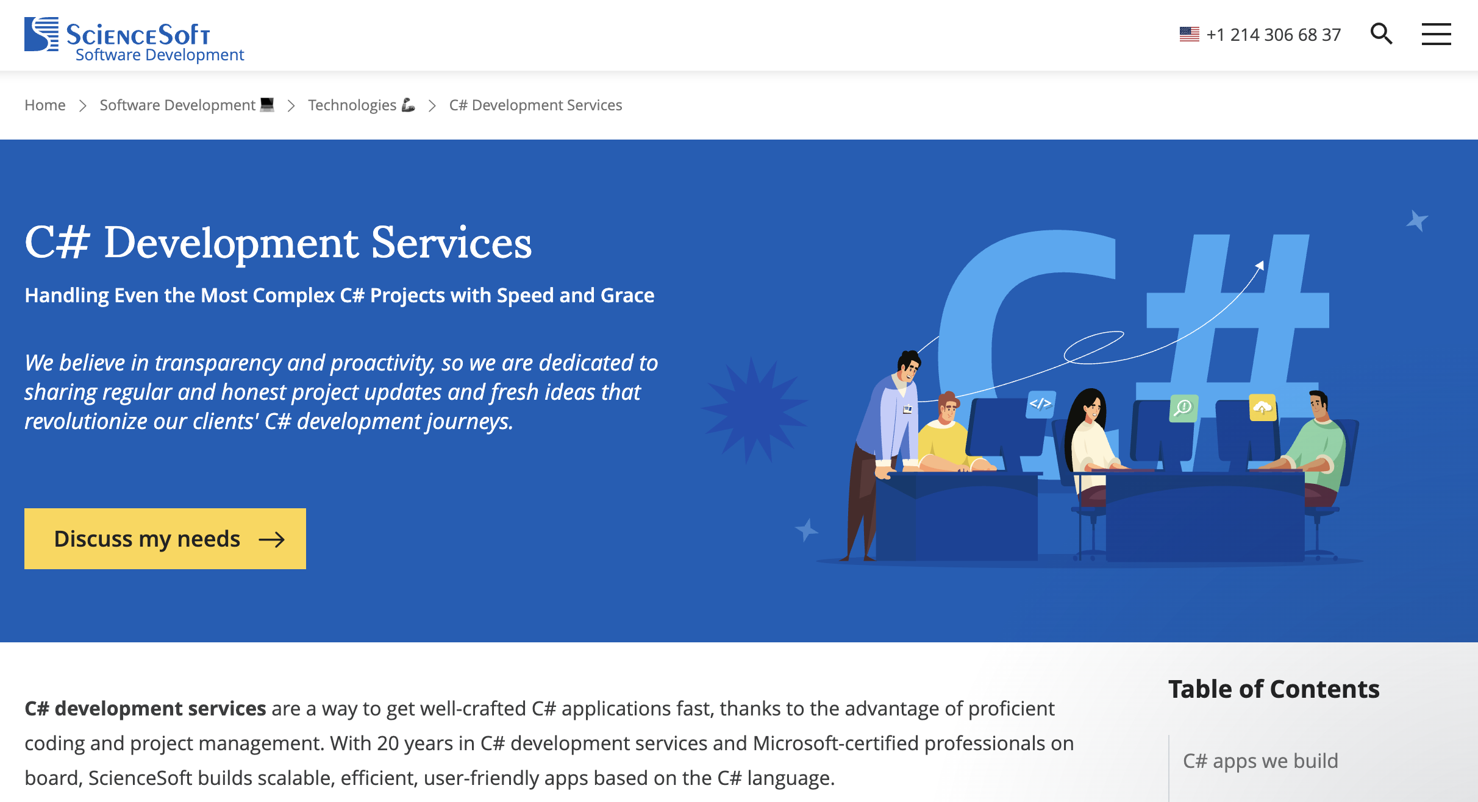Open the hamburger menu
Screen dimensions: 1478x802
pos(1436,34)
